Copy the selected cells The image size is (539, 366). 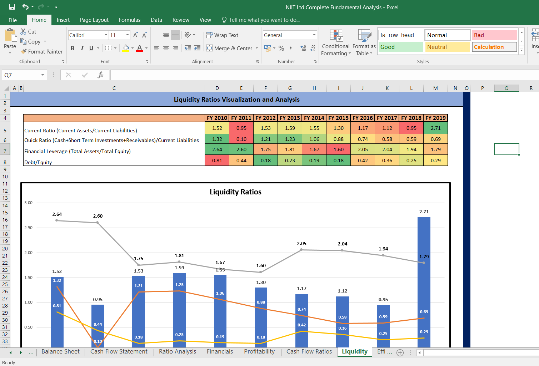pos(30,41)
